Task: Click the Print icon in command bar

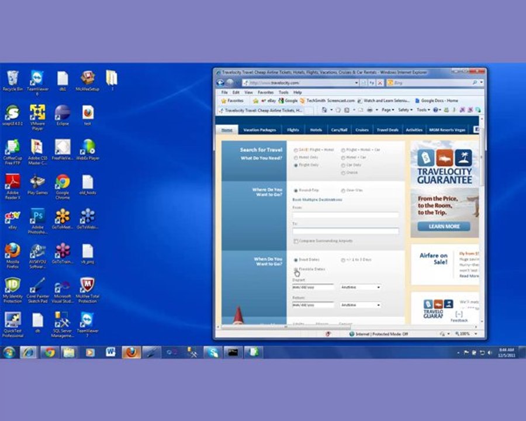Action: (x=369, y=110)
